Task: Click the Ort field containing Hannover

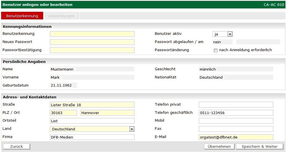Action: pyautogui.click(x=107, y=113)
